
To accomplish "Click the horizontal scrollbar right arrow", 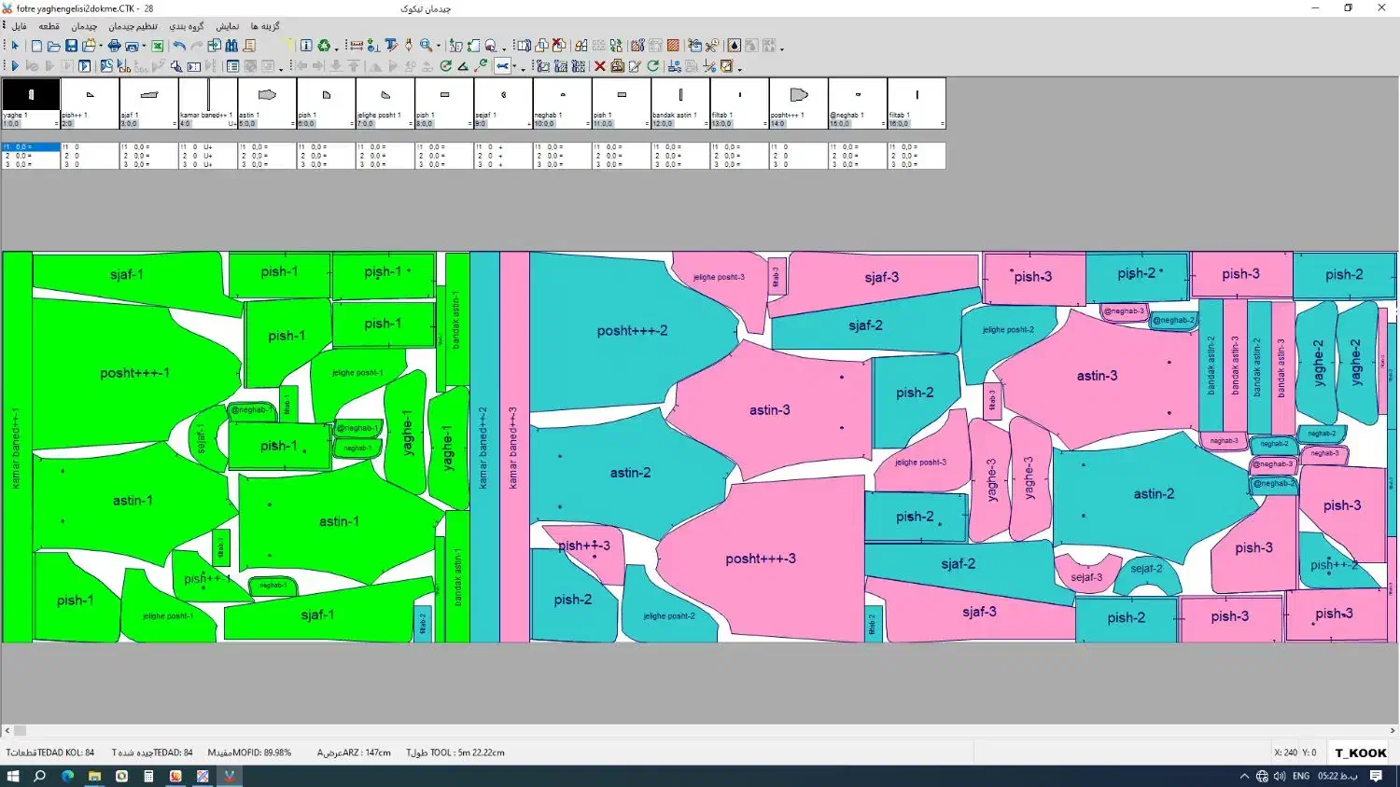I will point(1393,731).
